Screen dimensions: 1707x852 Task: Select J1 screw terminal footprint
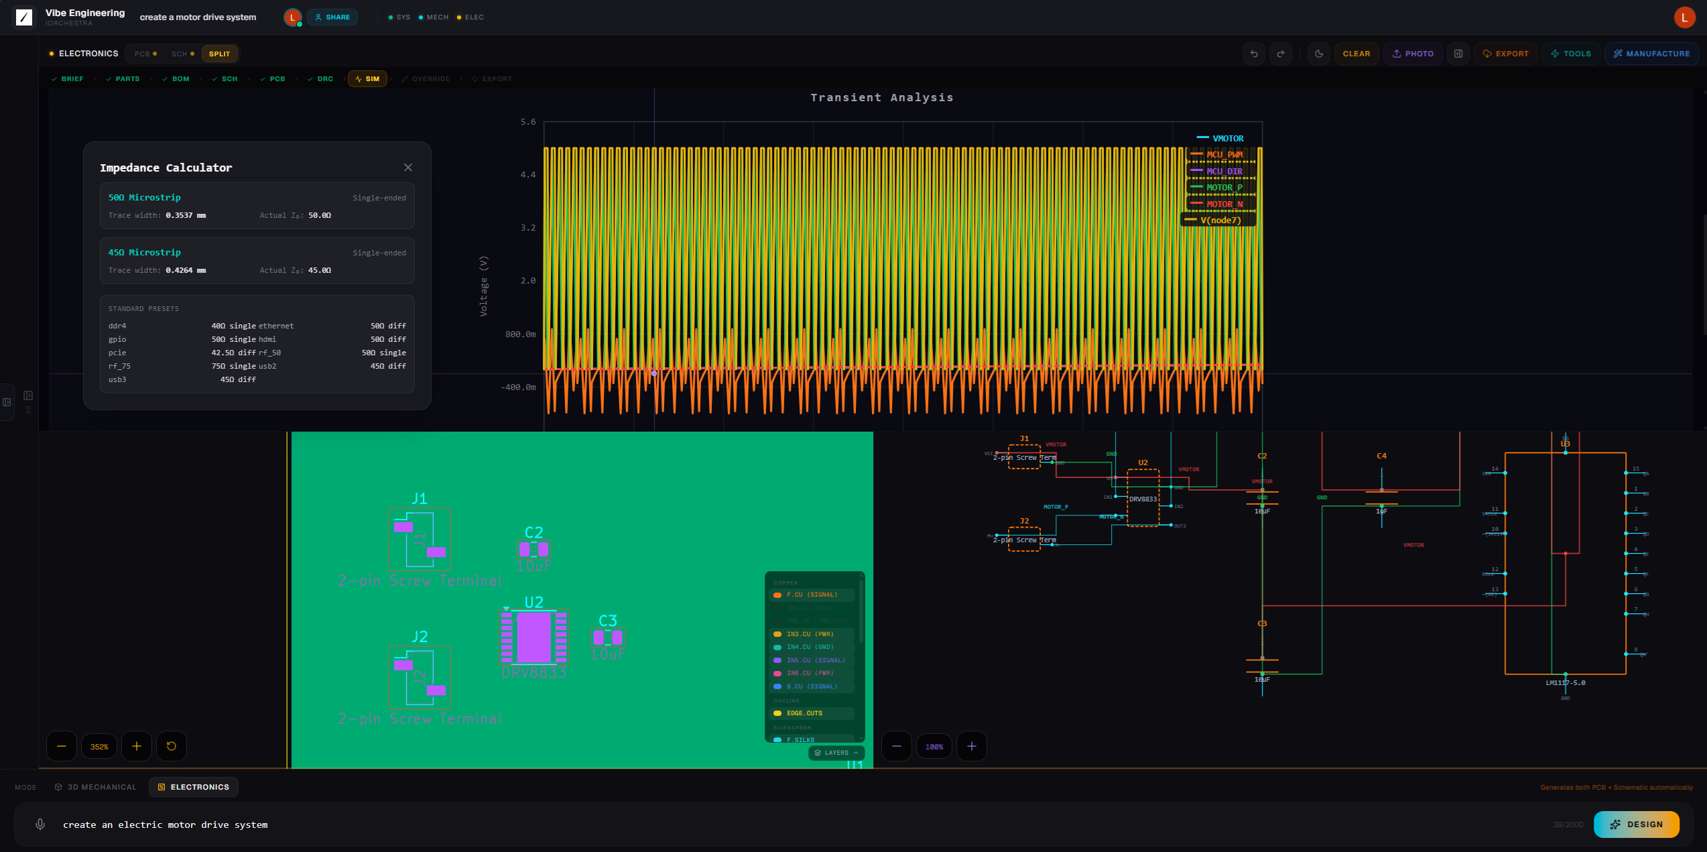coord(420,539)
